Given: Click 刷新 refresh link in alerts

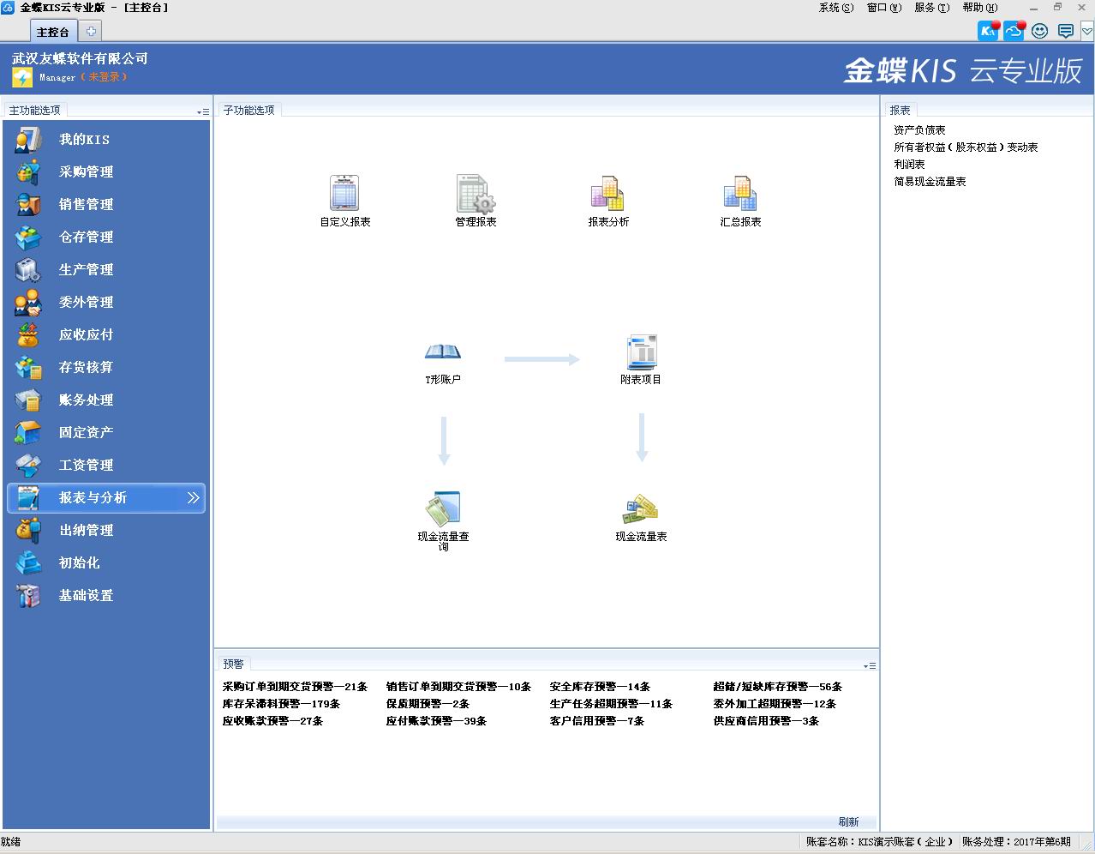Looking at the screenshot, I should point(848,821).
